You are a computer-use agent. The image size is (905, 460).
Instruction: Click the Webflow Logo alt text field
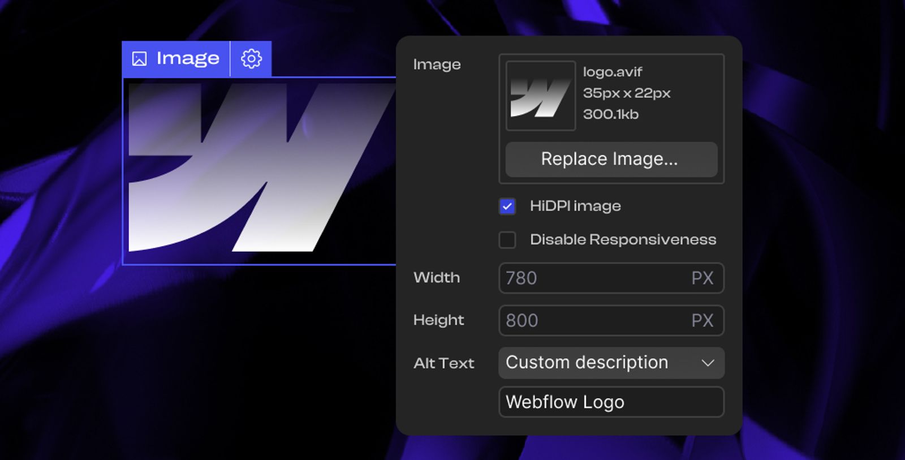click(x=611, y=402)
